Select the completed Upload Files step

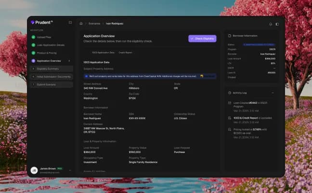(41, 37)
